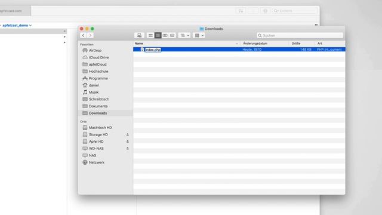Sort files by Größe column
The height and width of the screenshot is (215, 382).
pyautogui.click(x=296, y=44)
